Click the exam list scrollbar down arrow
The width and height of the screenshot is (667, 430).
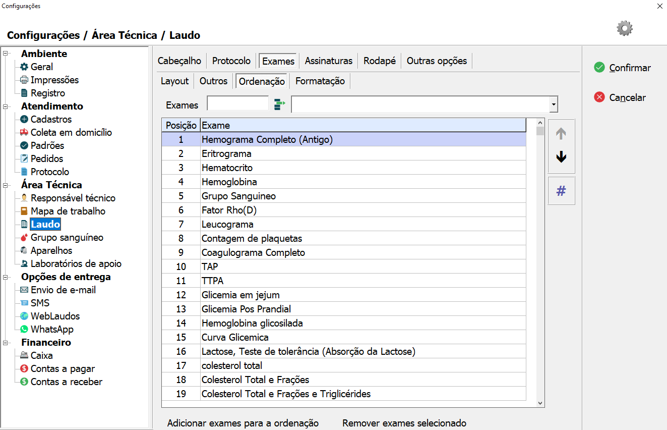540,403
